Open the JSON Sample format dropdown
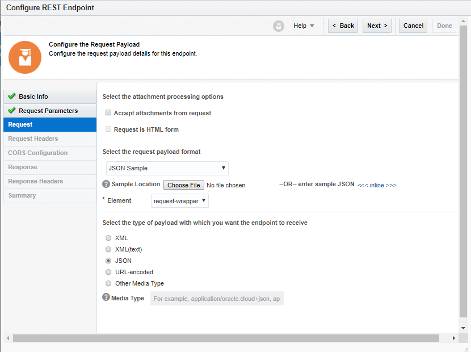Screen dimensions: 471x352 (167, 168)
